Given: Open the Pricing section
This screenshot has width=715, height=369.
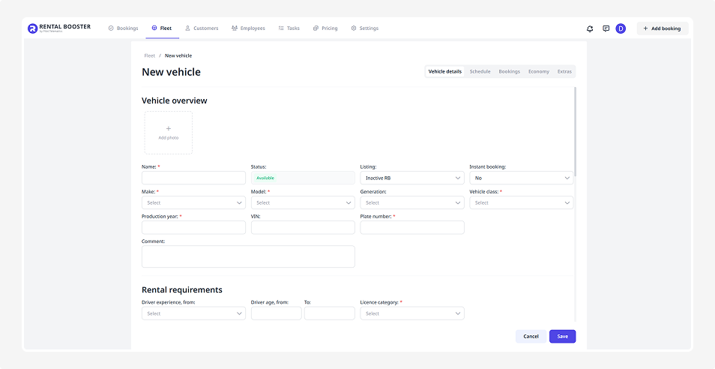Looking at the screenshot, I should (325, 28).
